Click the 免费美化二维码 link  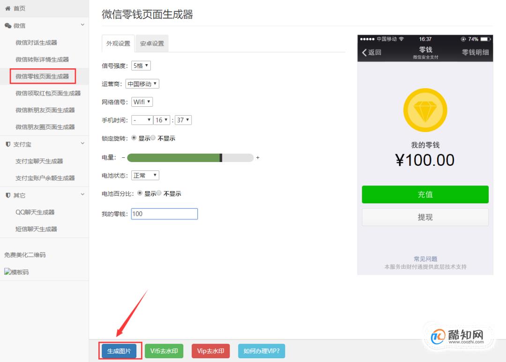pyautogui.click(x=25, y=255)
